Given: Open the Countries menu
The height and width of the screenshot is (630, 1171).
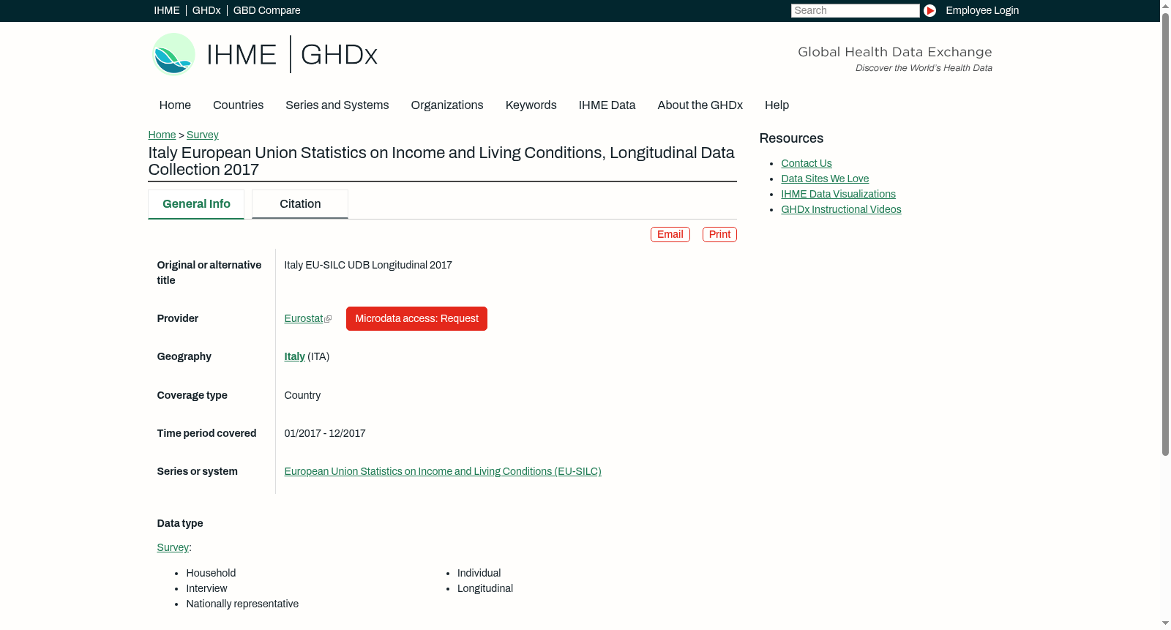Looking at the screenshot, I should pos(238,105).
